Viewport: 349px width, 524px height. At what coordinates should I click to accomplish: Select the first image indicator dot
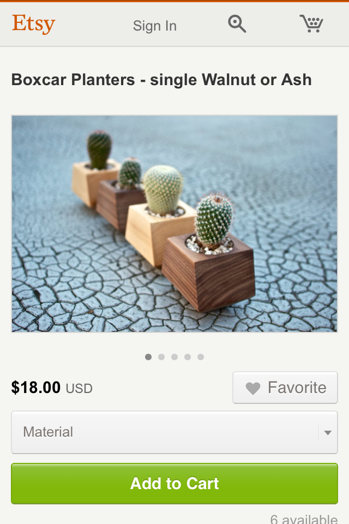(148, 357)
